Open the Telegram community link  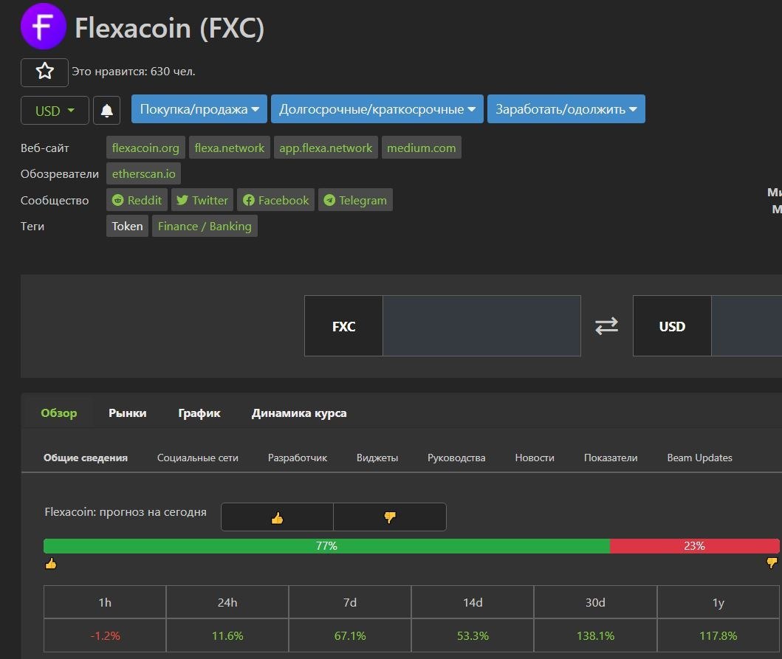click(x=355, y=200)
